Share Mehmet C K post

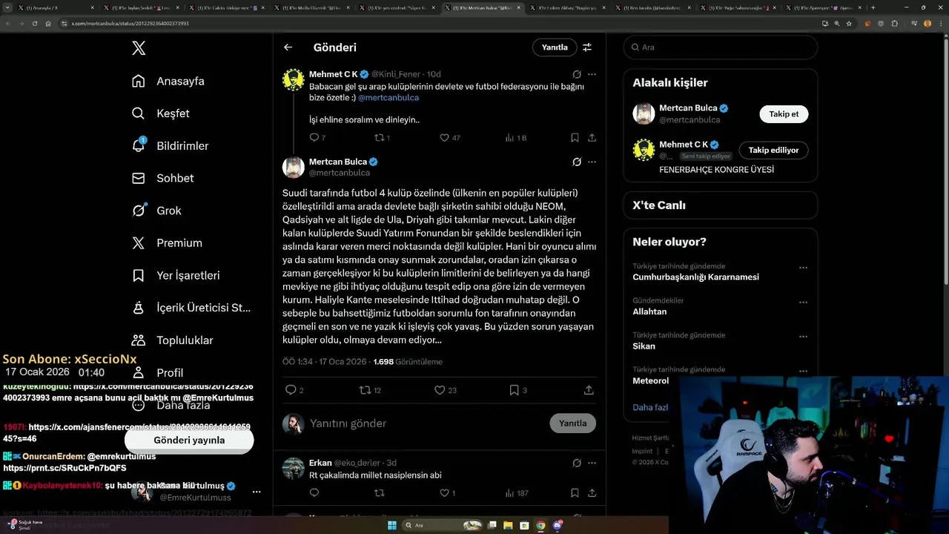coord(592,137)
